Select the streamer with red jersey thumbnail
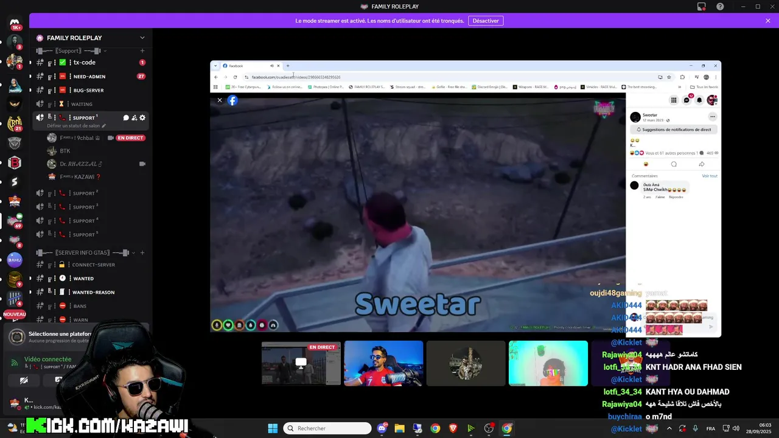Screen dimensions: 779x438 coord(383,363)
